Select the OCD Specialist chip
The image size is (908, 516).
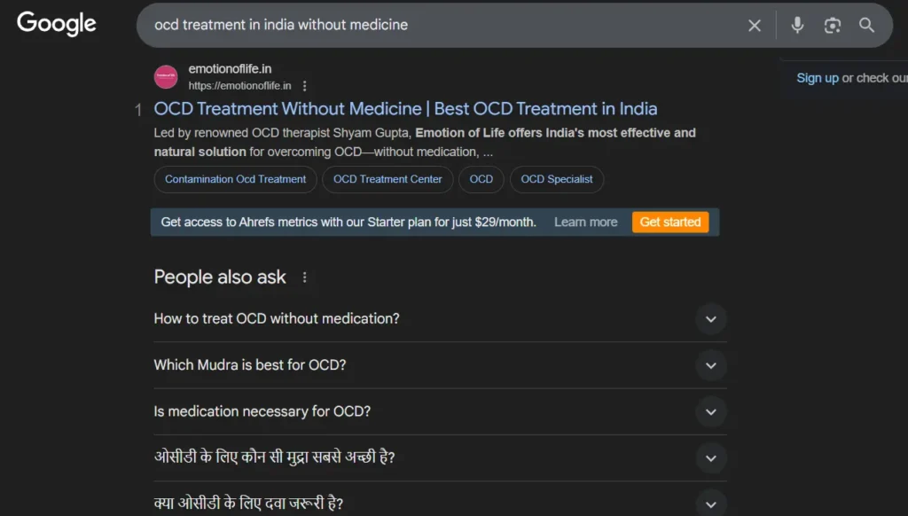pyautogui.click(x=557, y=179)
